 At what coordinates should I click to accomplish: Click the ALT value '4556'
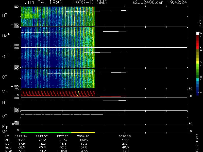[125, 140]
